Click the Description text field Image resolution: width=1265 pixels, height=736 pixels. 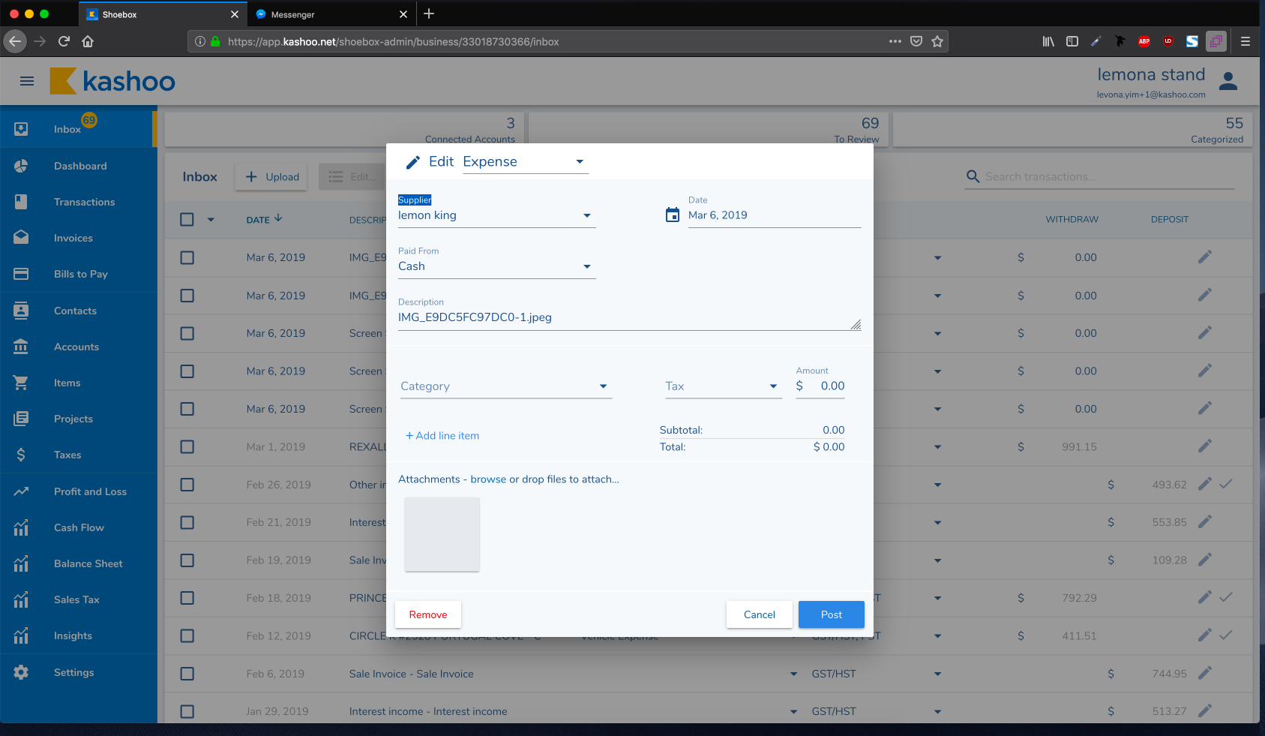622,317
